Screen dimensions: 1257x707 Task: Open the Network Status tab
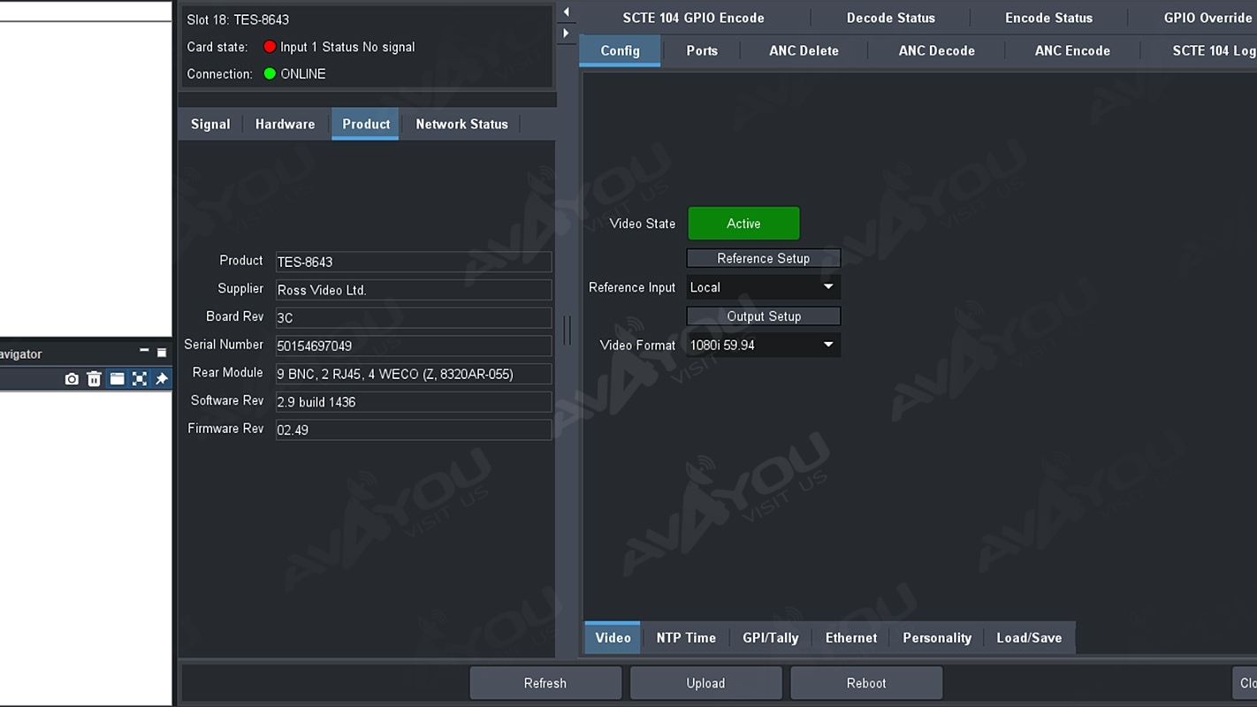(461, 124)
